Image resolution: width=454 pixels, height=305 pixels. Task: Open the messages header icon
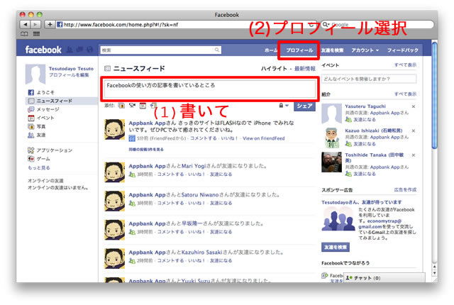tap(80, 50)
